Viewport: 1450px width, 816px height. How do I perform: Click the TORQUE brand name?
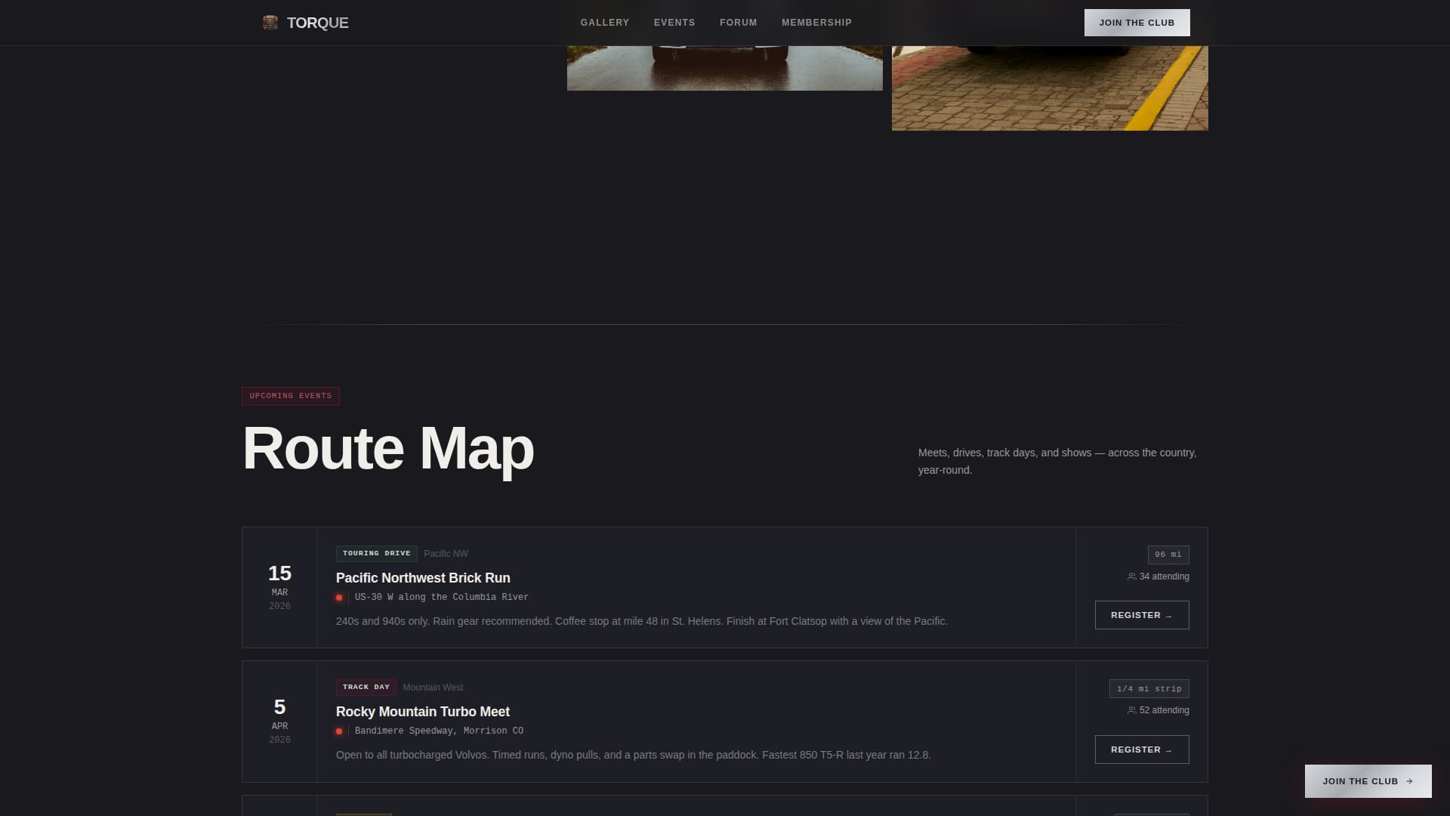(x=317, y=23)
